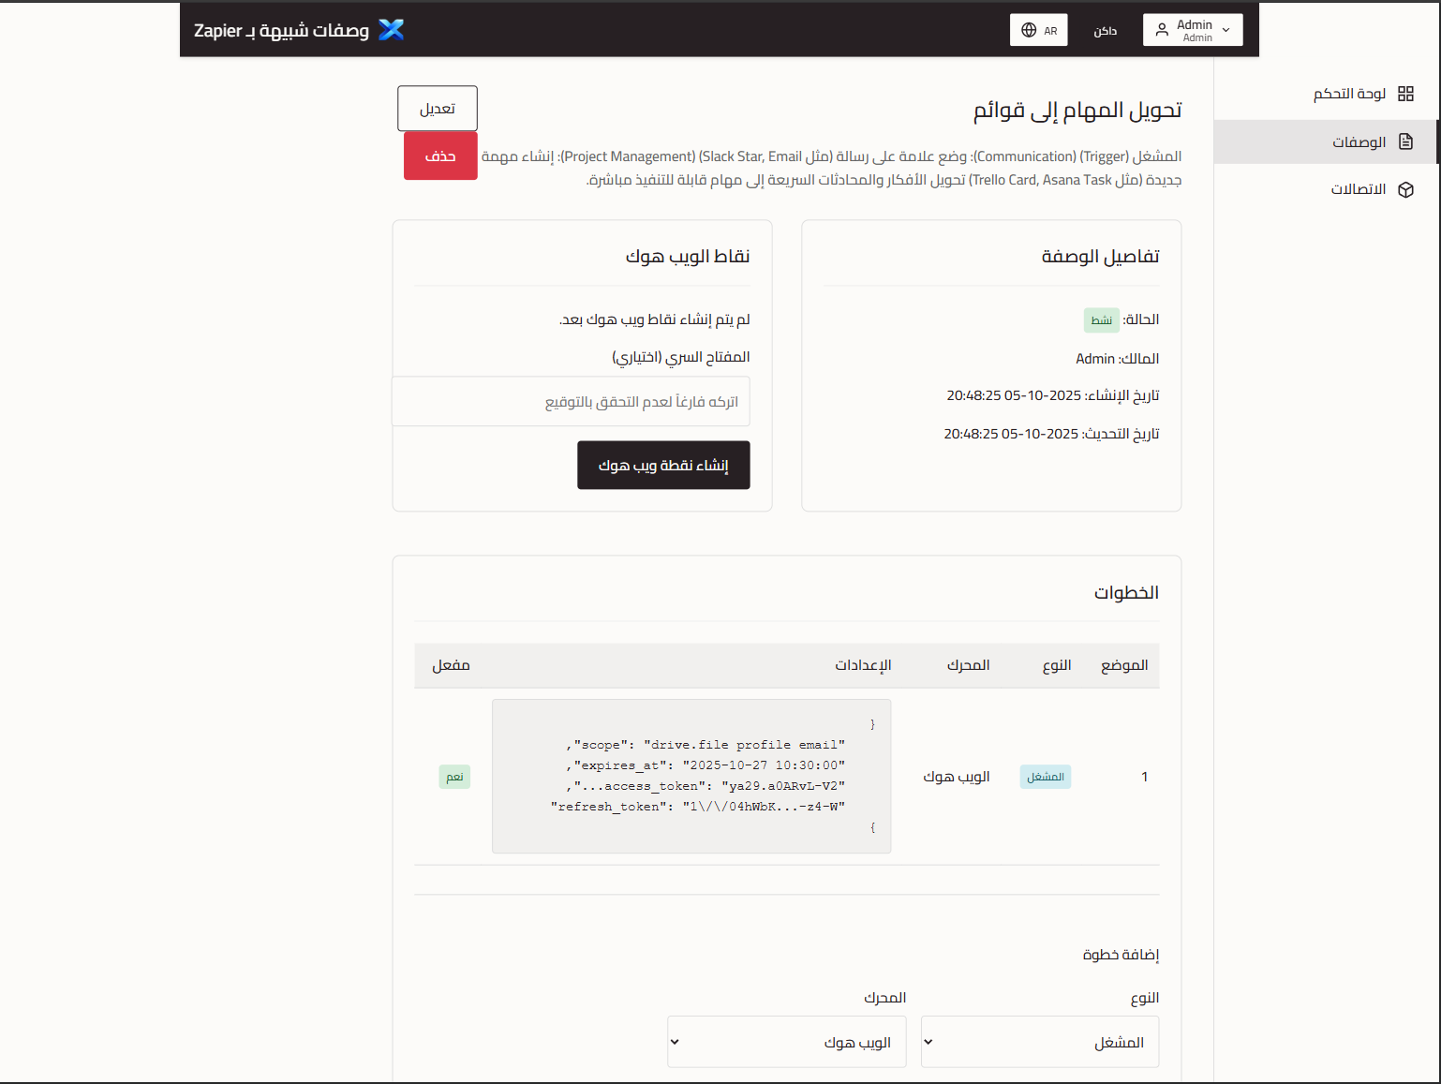
Task: Select the الوصفات document icon
Action: click(x=1406, y=141)
